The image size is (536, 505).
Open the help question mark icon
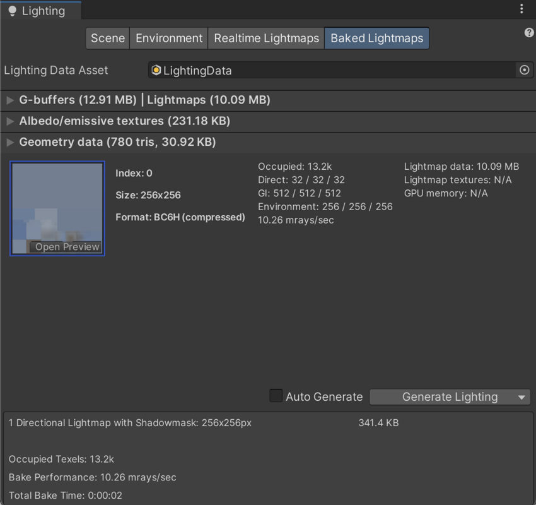(x=529, y=33)
